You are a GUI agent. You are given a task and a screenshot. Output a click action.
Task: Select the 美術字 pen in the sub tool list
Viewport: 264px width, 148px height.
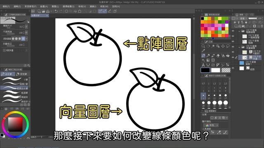(15, 102)
